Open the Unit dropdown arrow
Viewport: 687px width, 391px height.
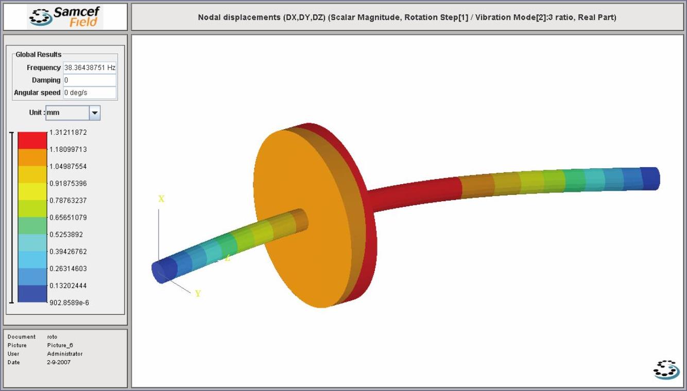click(95, 113)
